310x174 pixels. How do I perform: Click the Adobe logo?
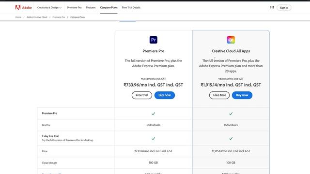(x=23, y=8)
